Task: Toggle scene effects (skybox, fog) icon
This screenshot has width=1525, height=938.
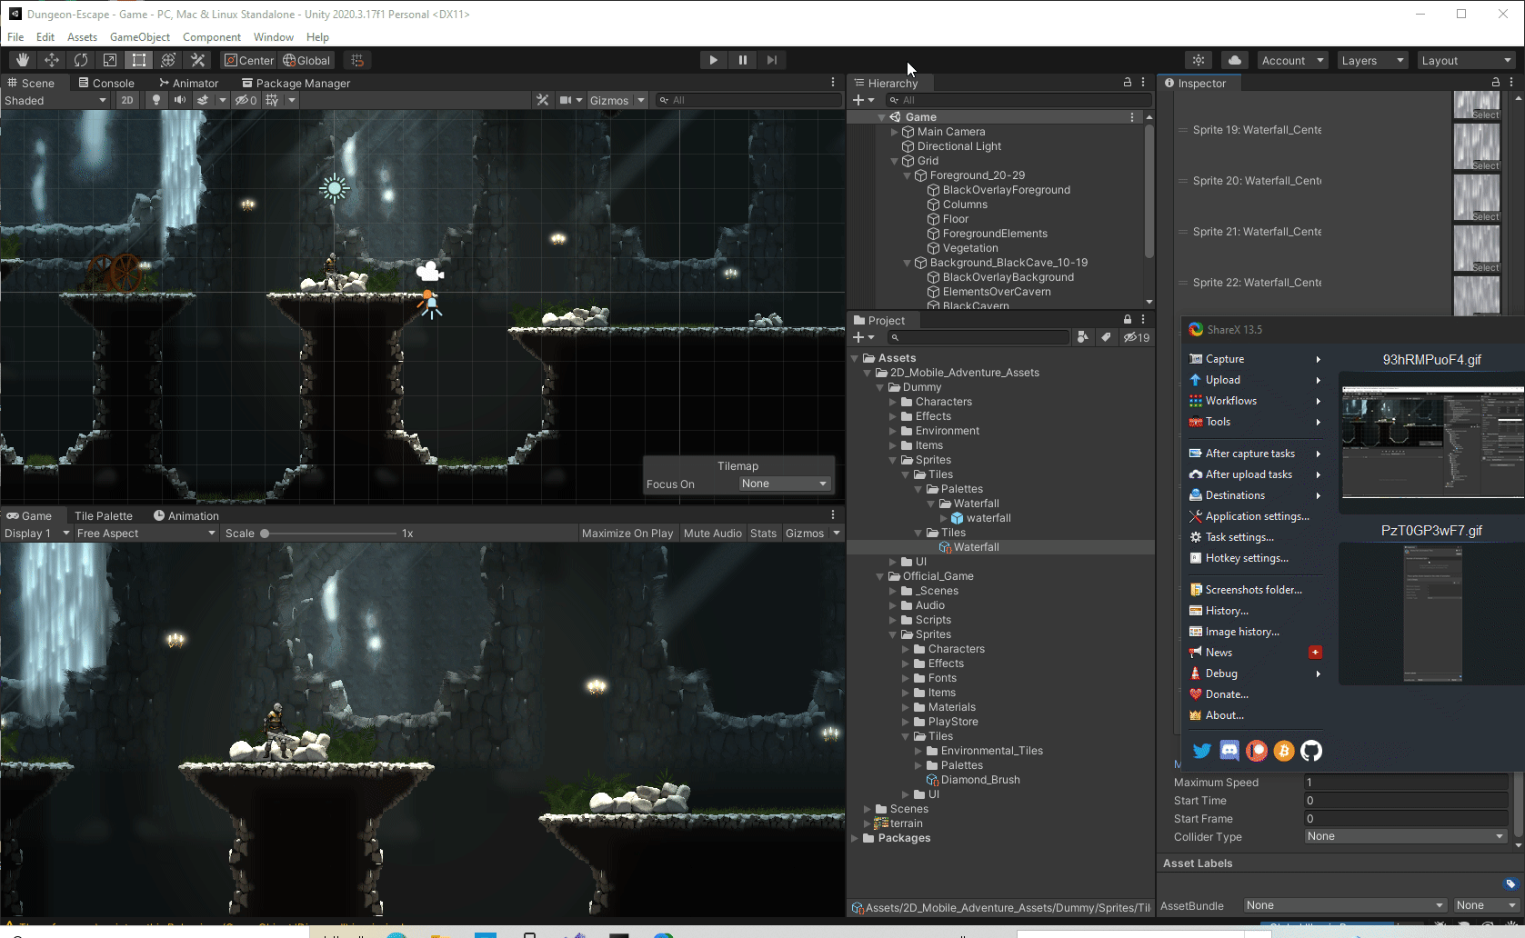Action: point(203,100)
